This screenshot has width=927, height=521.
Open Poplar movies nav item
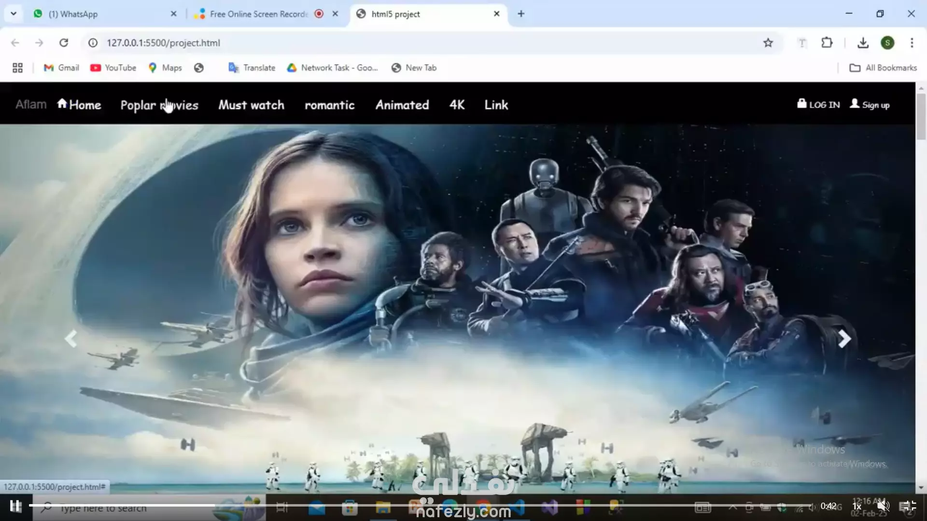tap(159, 105)
